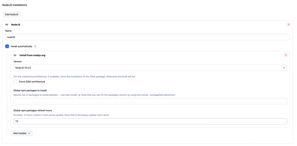Select the NodeJS installations heading text
297x146 pixels.
(14, 5)
